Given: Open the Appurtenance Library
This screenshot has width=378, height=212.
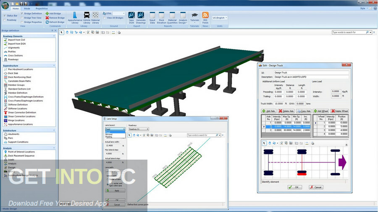Looking at the screenshot, I should [75, 18].
